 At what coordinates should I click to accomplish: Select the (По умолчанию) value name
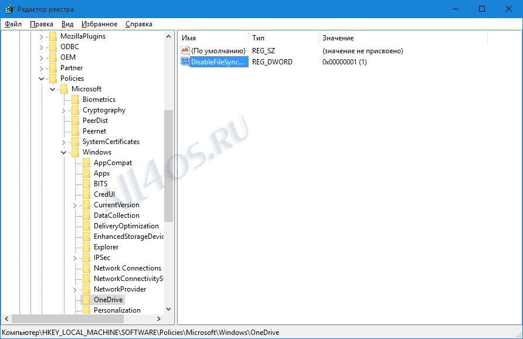[x=218, y=51]
